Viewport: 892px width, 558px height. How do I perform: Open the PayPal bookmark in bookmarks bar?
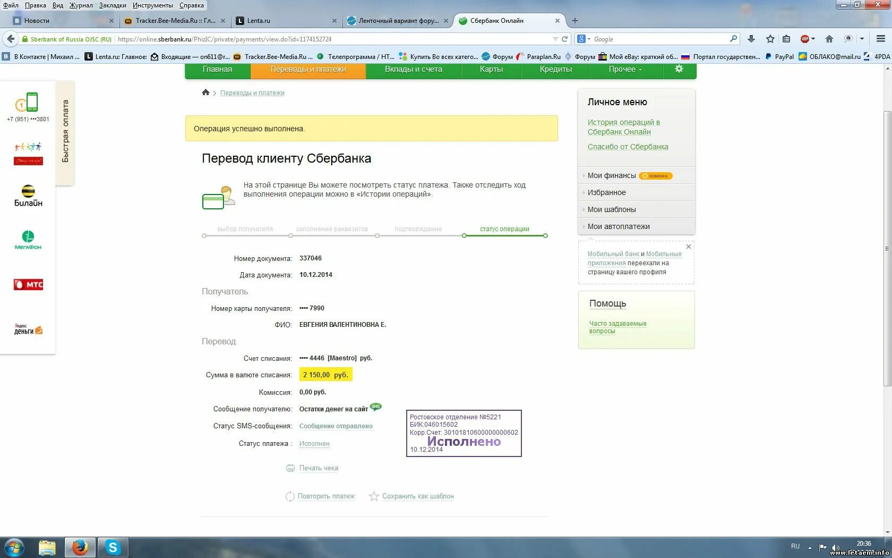tap(779, 56)
